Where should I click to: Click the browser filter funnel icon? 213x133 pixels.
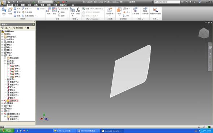(x=2, y=28)
